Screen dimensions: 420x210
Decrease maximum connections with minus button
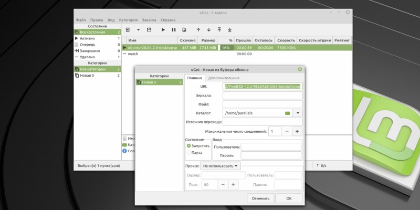point(287,131)
